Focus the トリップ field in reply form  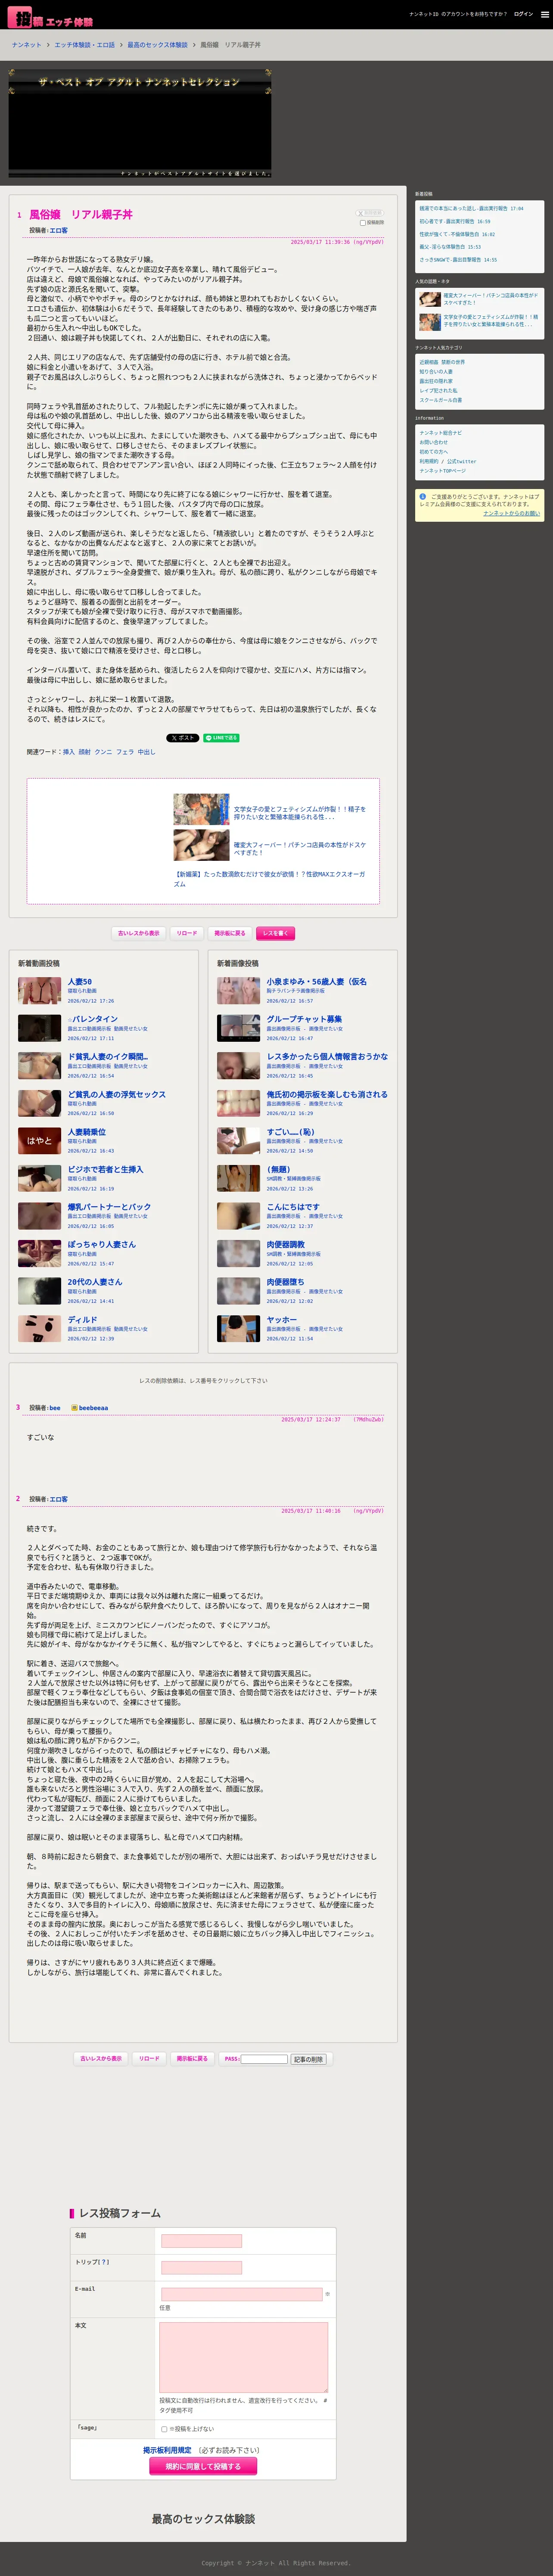point(201,2268)
